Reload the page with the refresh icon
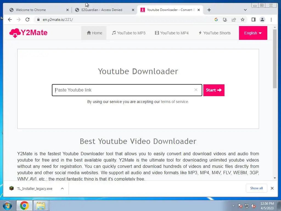 tap(27, 20)
